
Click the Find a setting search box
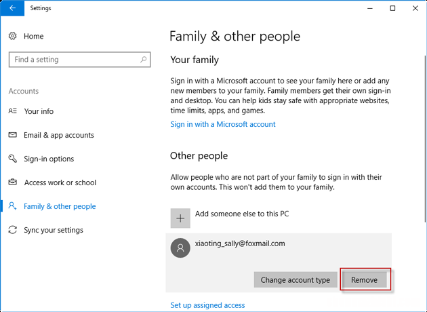click(75, 60)
